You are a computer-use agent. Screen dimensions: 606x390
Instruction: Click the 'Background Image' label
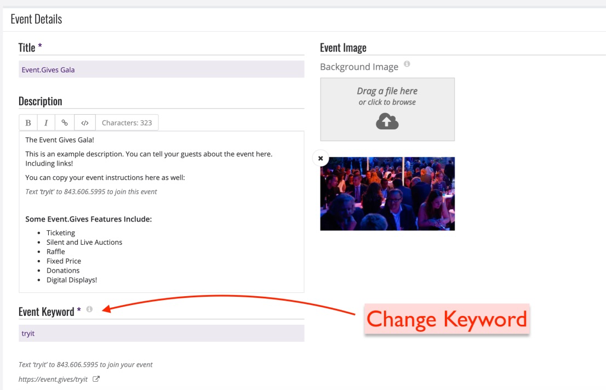point(359,67)
